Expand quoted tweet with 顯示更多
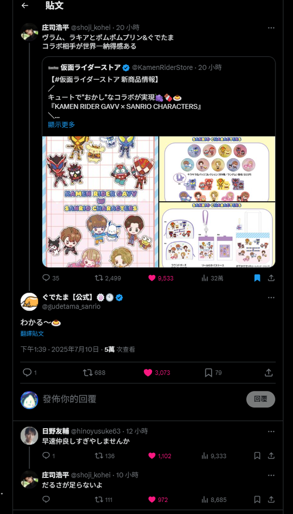Image resolution: width=293 pixels, height=514 pixels. 61,124
